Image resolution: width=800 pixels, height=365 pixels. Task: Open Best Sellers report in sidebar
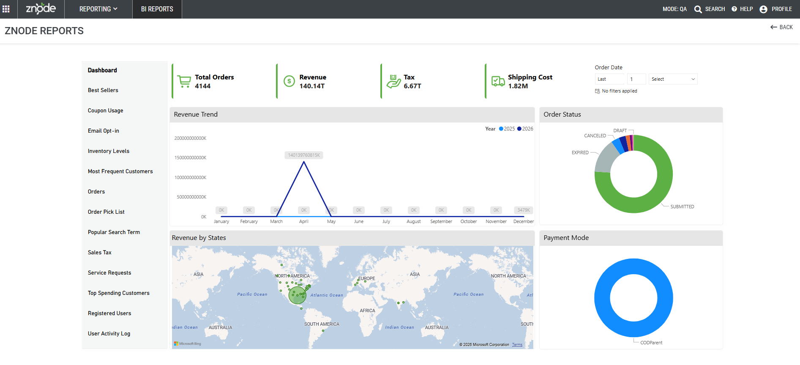[103, 90]
